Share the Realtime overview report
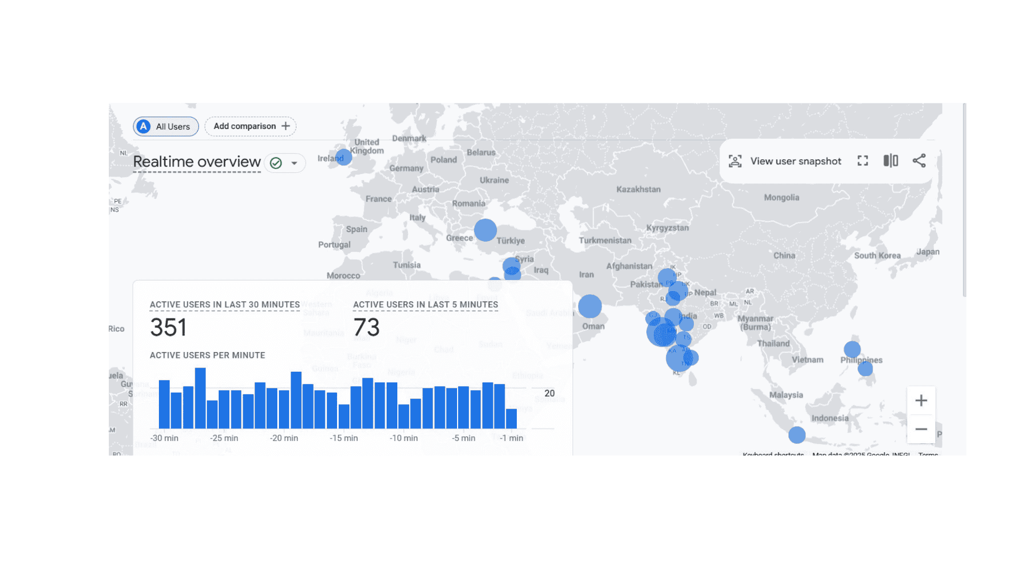Screen dimensions: 1024x576 click(919, 161)
